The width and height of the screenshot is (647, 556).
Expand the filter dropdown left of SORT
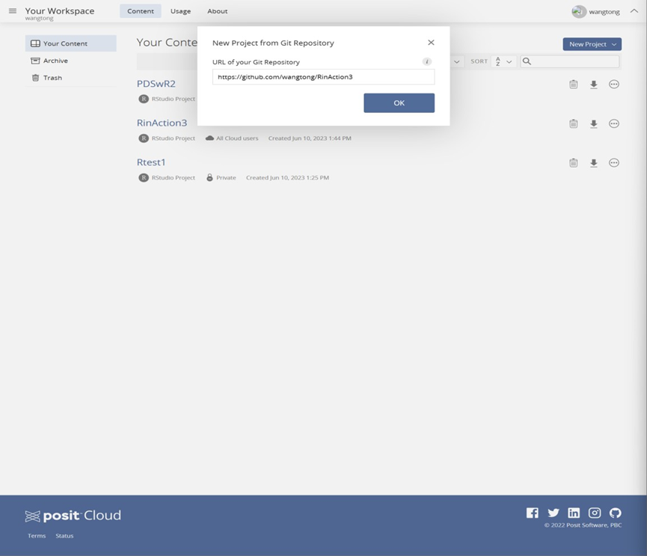pyautogui.click(x=456, y=61)
